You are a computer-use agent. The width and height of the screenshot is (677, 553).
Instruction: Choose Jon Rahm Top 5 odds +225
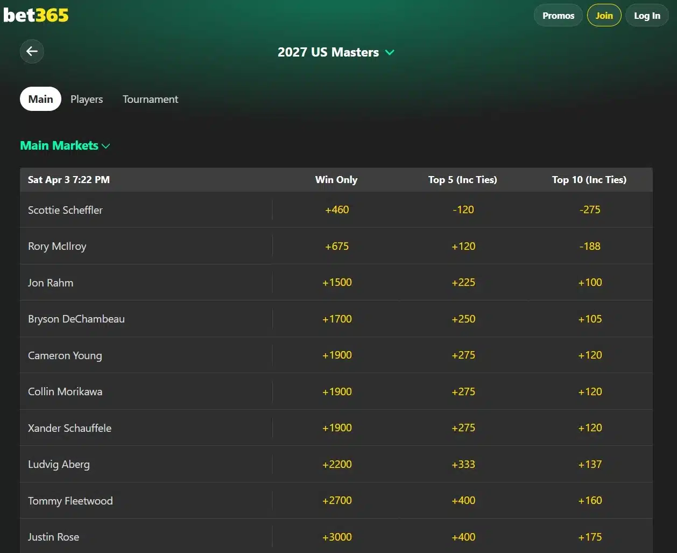click(x=463, y=282)
